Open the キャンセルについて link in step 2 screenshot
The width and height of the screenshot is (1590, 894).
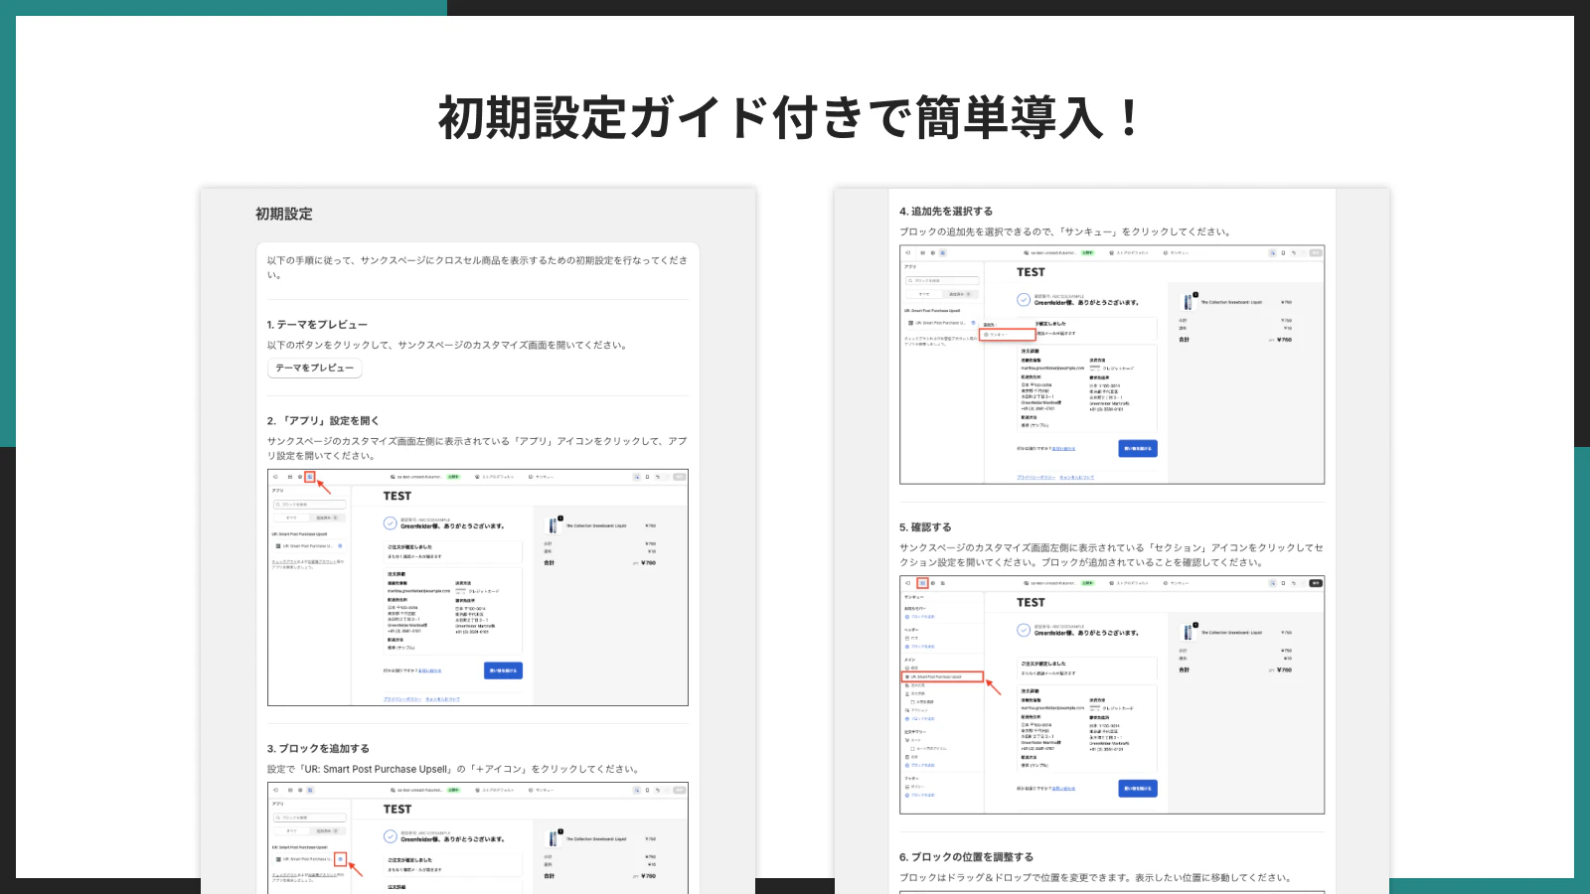[443, 699]
